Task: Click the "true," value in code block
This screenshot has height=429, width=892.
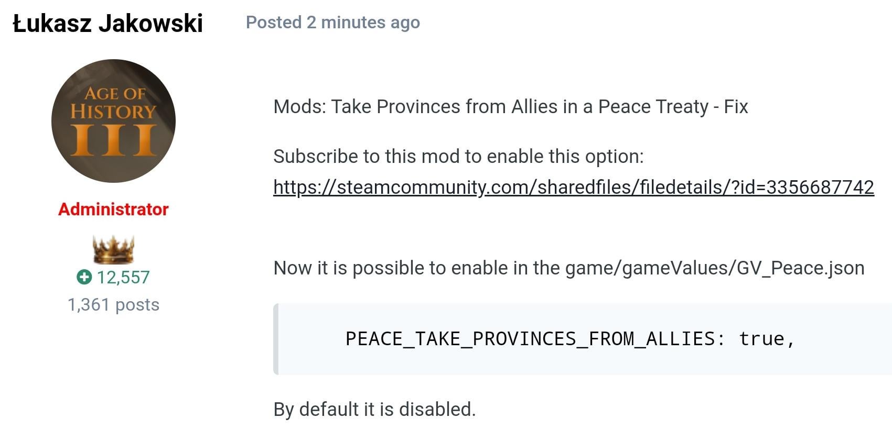Action: (x=767, y=339)
